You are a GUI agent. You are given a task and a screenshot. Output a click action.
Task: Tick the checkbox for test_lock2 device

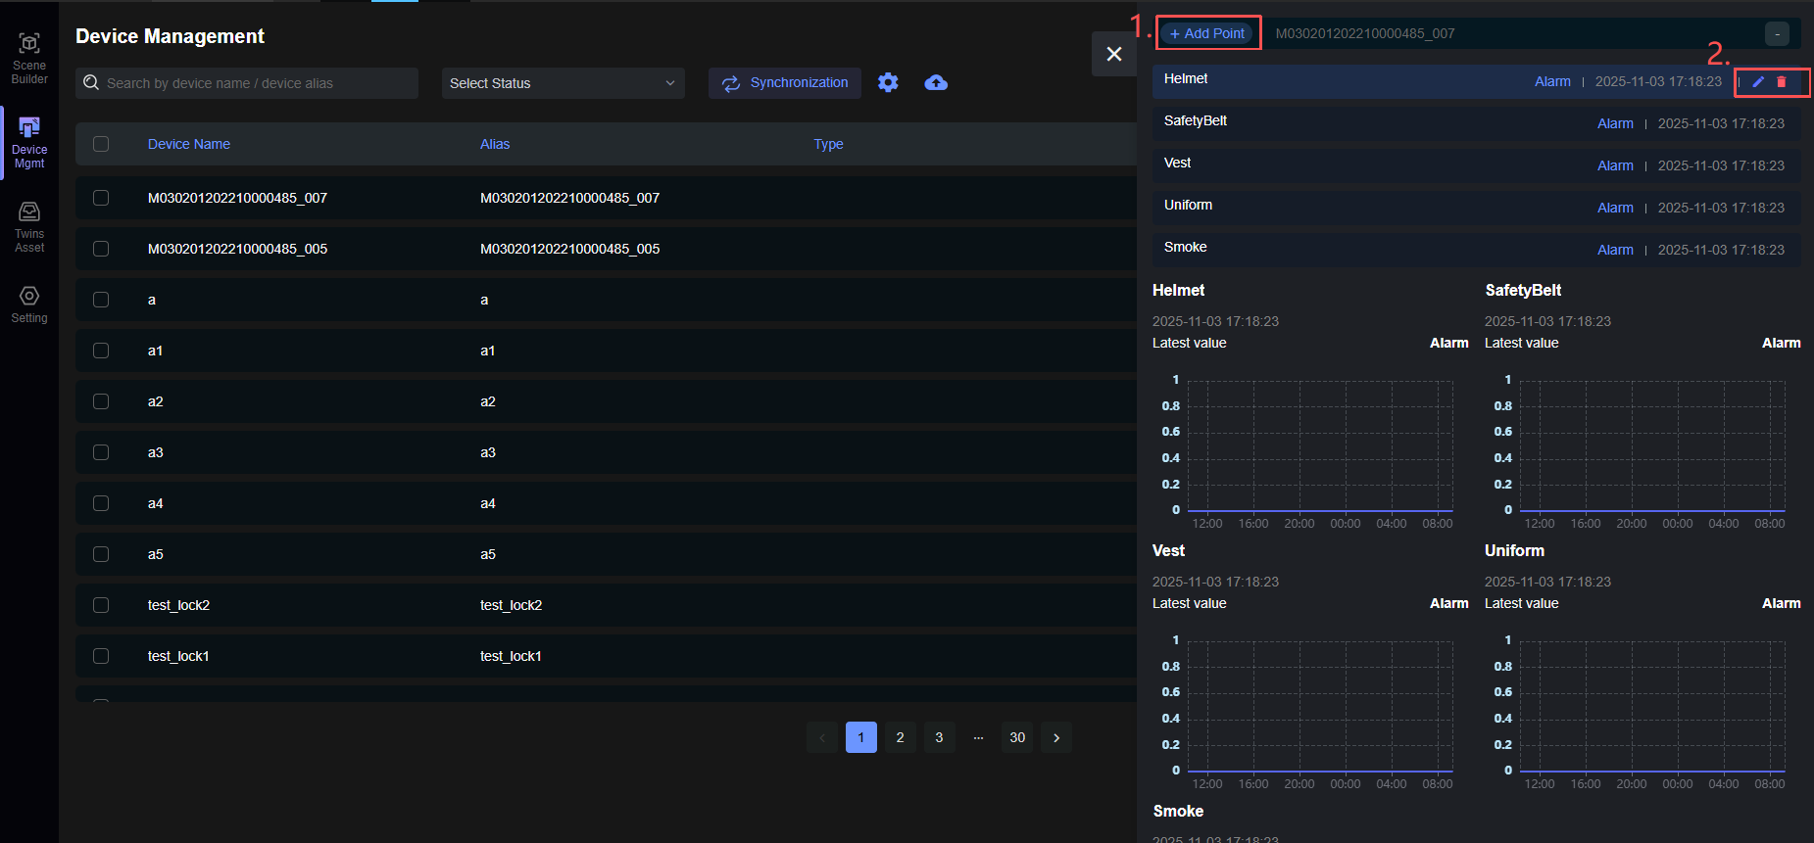pos(101,605)
